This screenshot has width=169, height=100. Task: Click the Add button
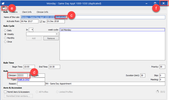point(34,38)
